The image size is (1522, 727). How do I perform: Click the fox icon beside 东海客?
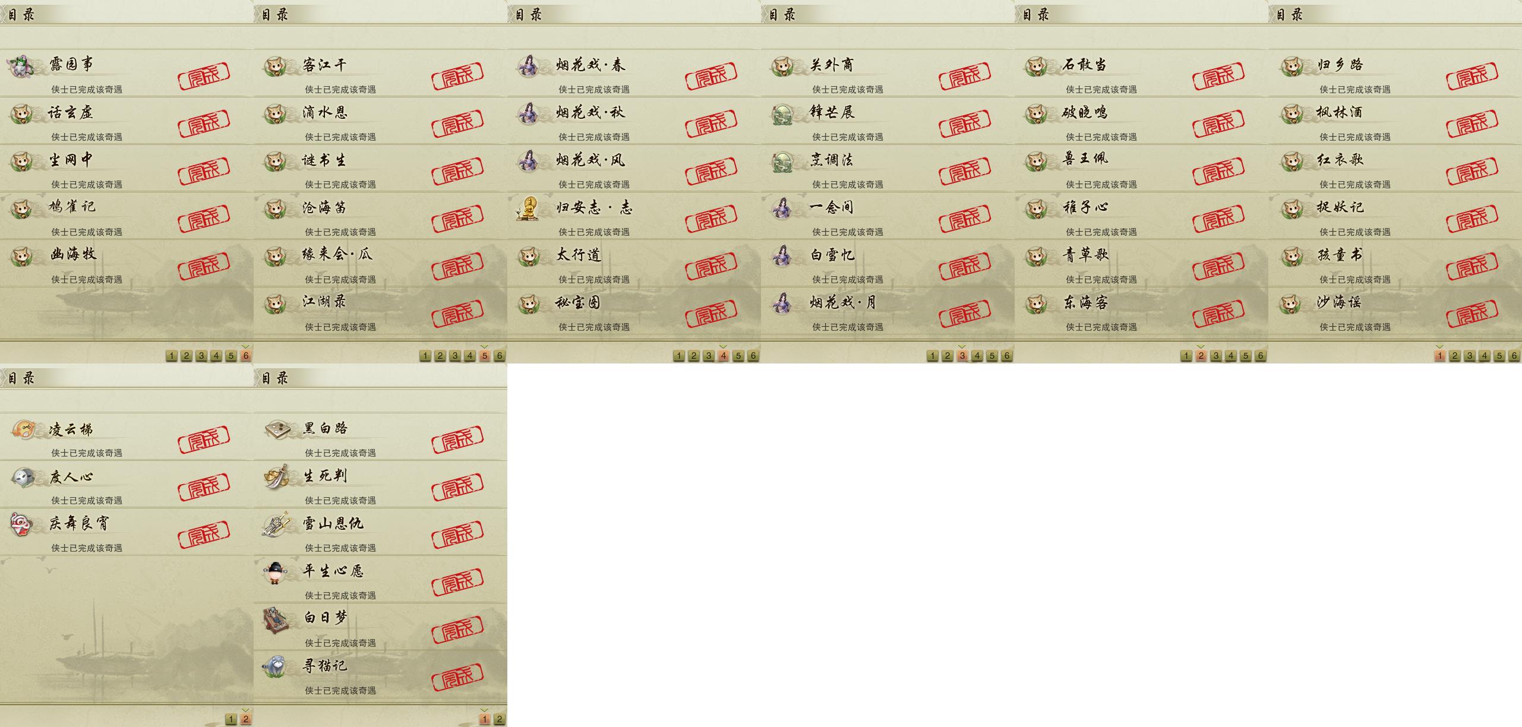(x=1036, y=304)
